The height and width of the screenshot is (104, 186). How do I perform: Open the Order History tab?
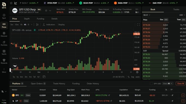pos(93,83)
